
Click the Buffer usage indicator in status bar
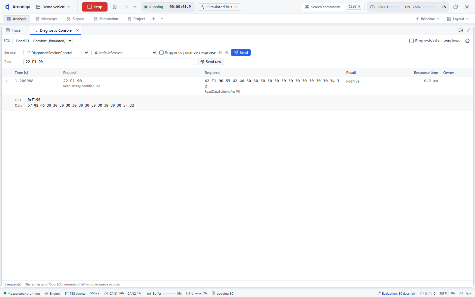click(x=164, y=293)
